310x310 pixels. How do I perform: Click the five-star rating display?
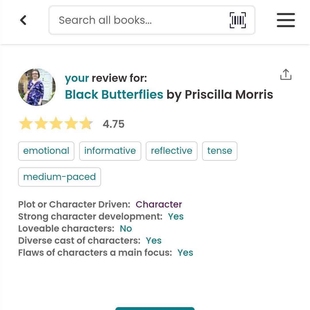point(56,124)
